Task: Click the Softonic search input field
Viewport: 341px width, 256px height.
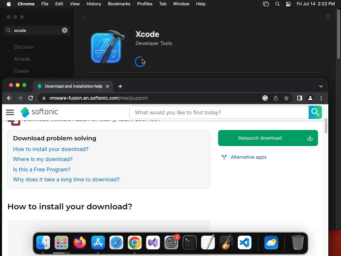Action: 219,112
